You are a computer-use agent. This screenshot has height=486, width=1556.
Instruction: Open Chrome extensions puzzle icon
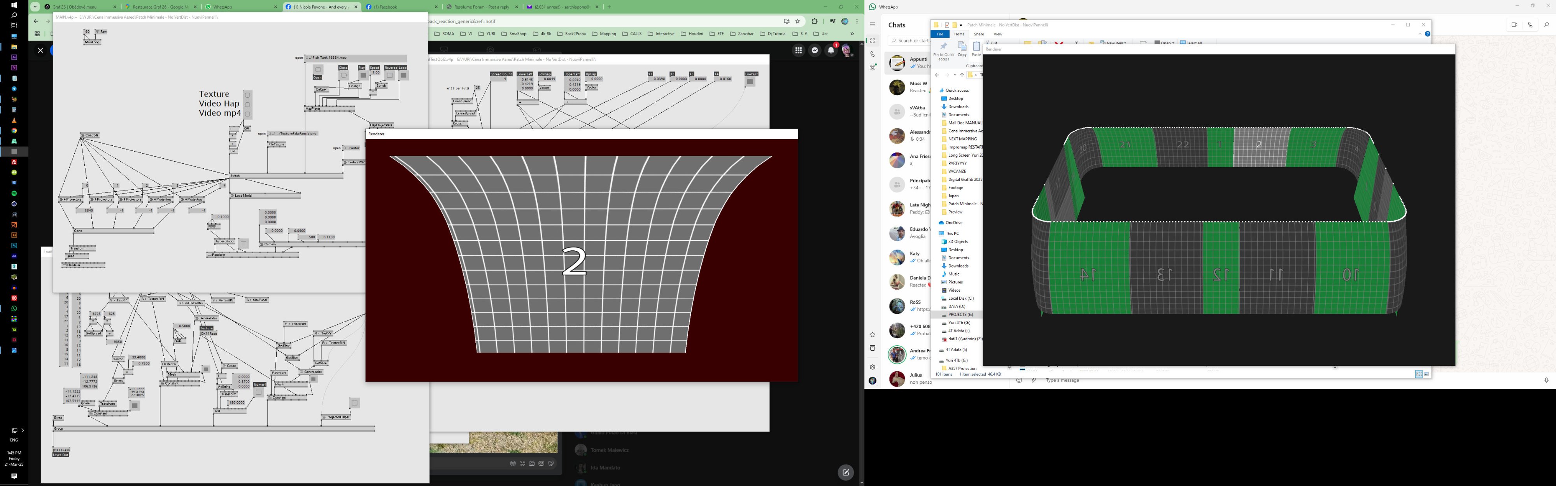814,21
